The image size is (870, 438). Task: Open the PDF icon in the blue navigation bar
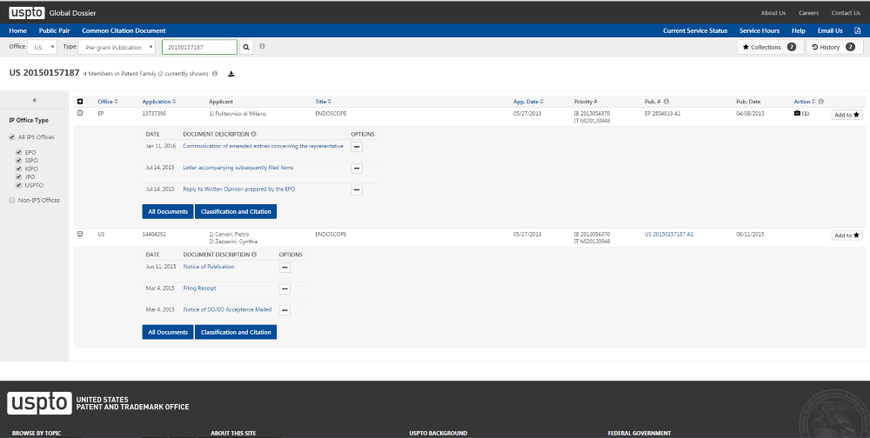(856, 30)
